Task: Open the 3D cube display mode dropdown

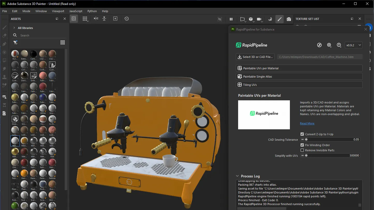Action: click(x=251, y=19)
